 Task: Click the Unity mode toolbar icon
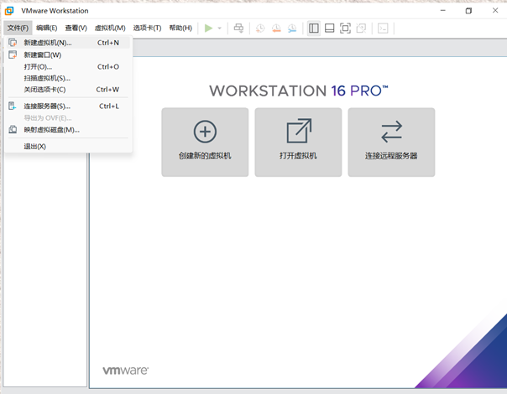click(361, 29)
